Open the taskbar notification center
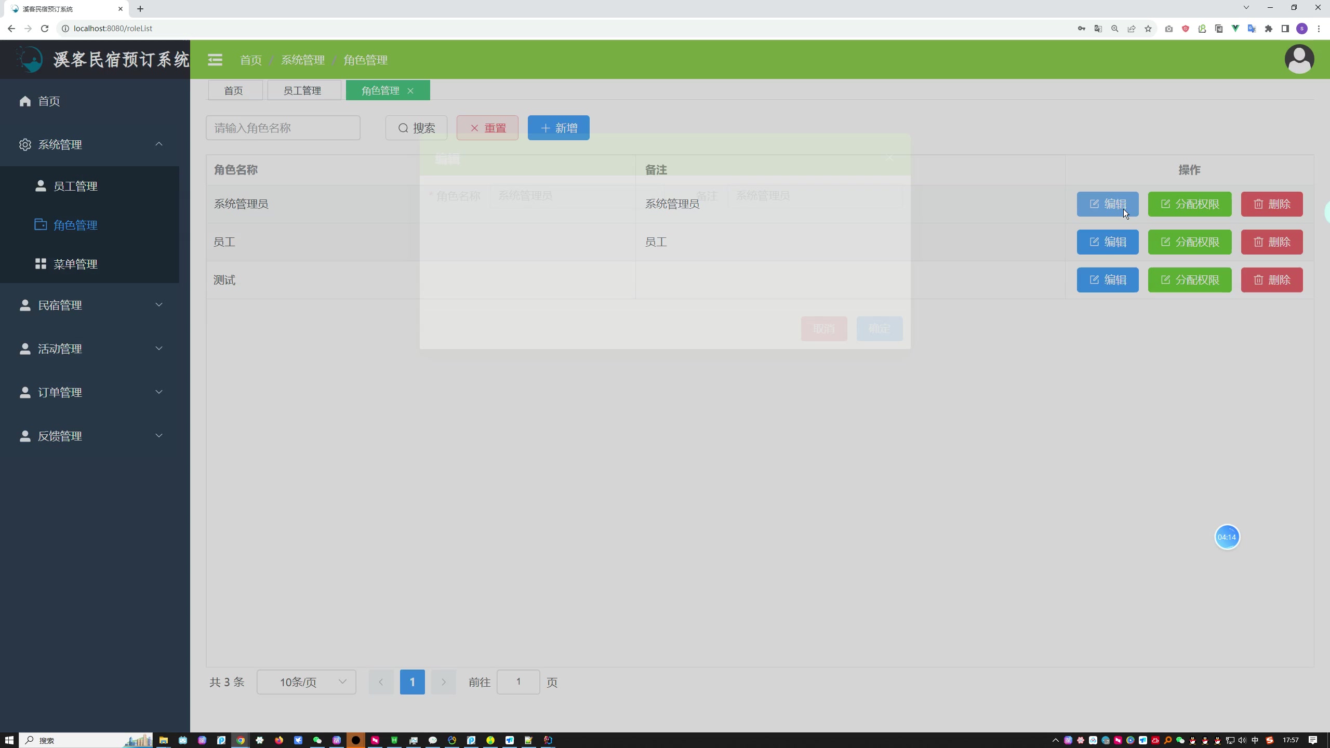The image size is (1330, 748). tap(1313, 740)
